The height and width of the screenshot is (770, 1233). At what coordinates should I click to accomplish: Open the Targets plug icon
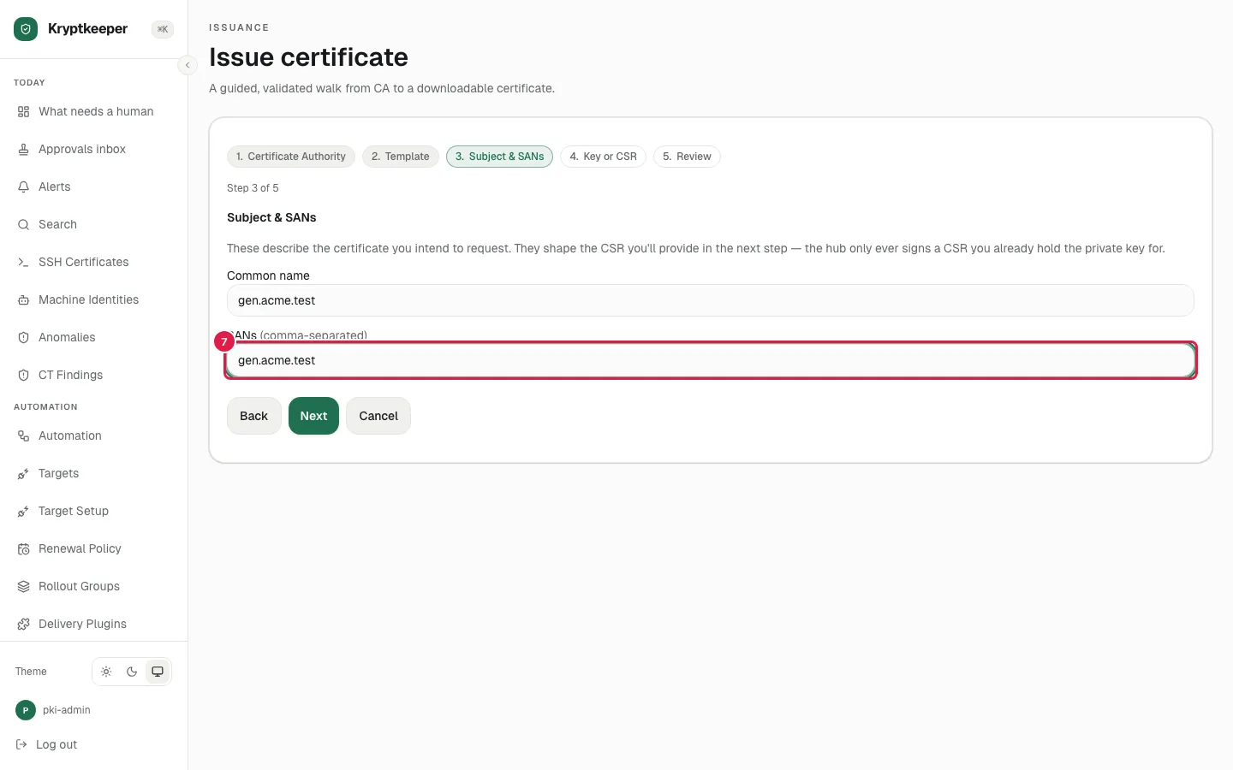(x=24, y=474)
